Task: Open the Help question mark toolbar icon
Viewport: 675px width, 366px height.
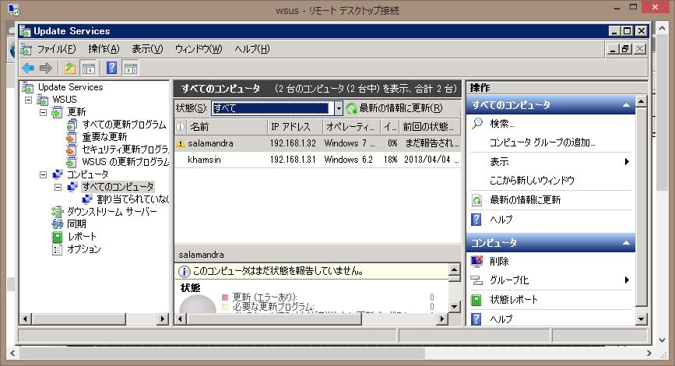Action: [x=111, y=68]
